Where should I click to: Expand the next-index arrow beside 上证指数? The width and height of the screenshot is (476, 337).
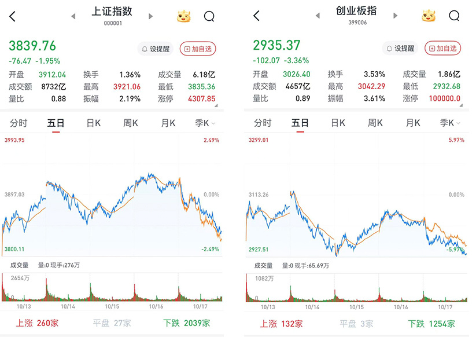(x=151, y=16)
